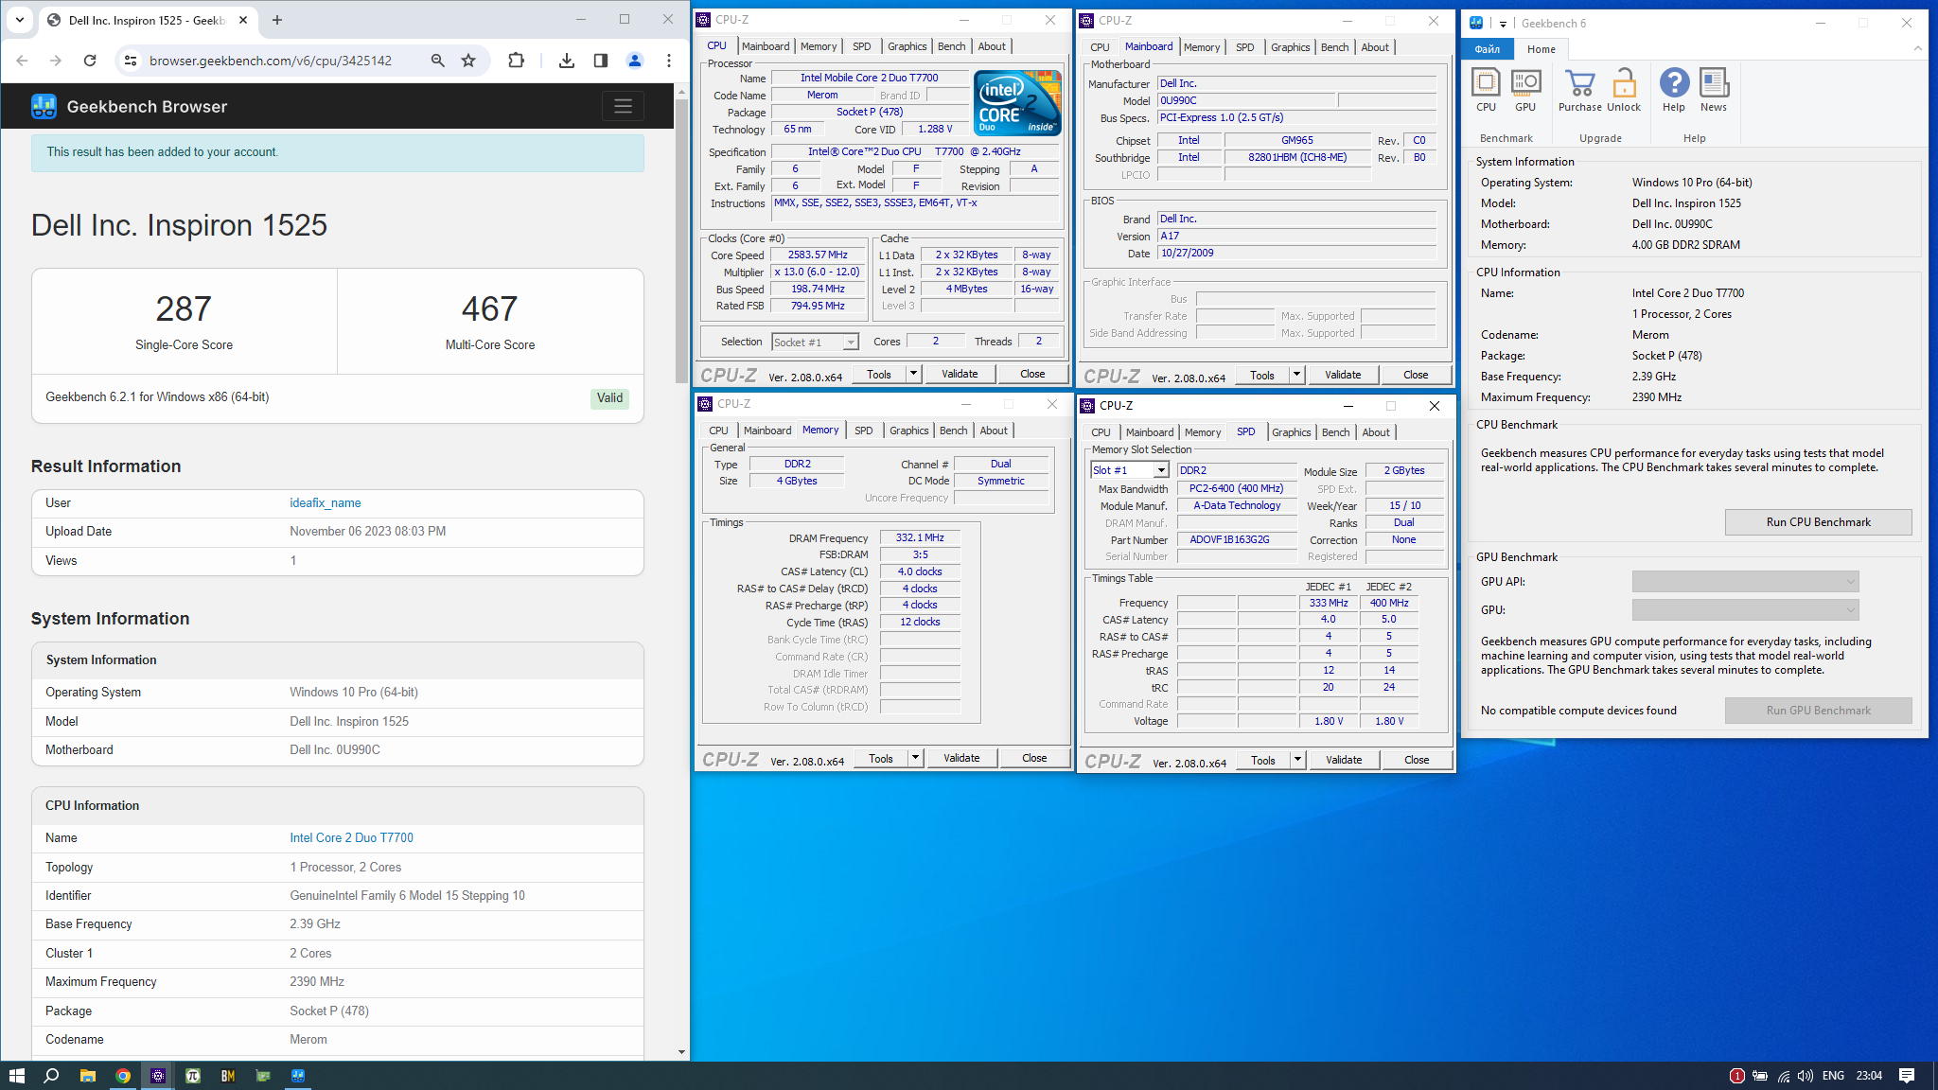
Task: Open the CPU tab in CPU-Z SPD window
Action: click(1101, 432)
